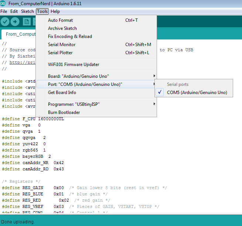Close the open Tools menu

coord(42,11)
